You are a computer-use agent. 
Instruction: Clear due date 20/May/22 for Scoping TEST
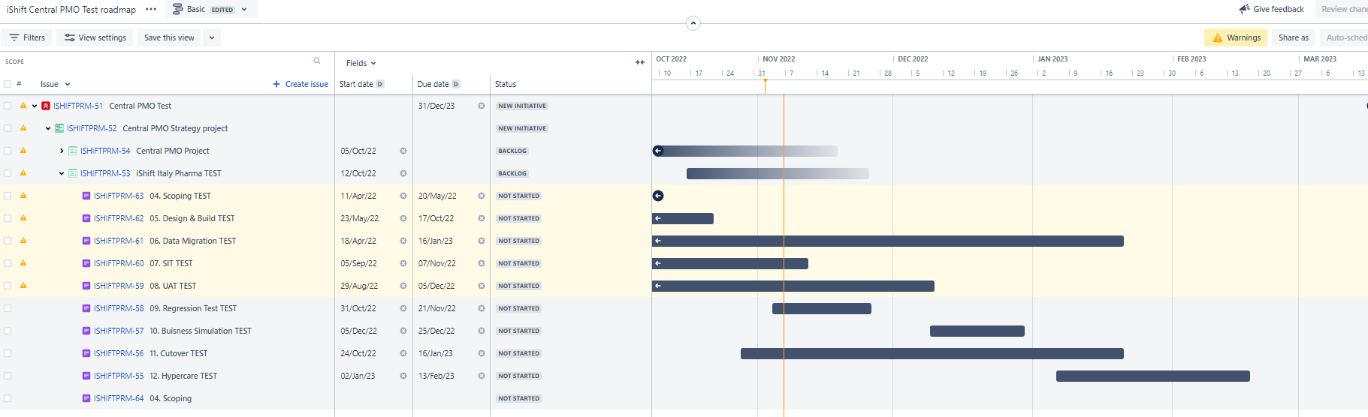click(482, 196)
